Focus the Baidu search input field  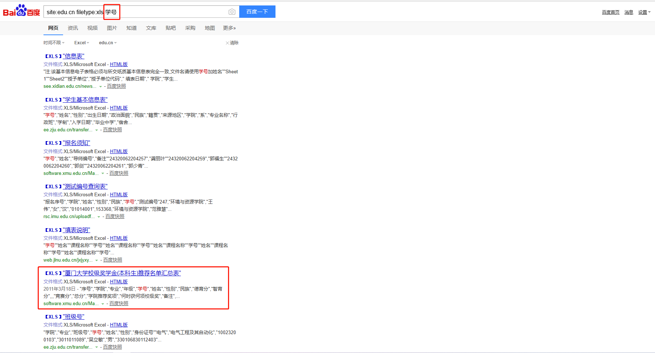136,12
